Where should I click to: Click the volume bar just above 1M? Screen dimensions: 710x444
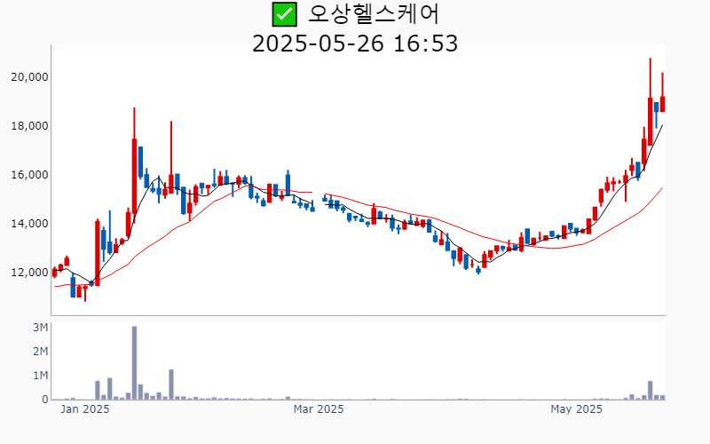(x=171, y=385)
